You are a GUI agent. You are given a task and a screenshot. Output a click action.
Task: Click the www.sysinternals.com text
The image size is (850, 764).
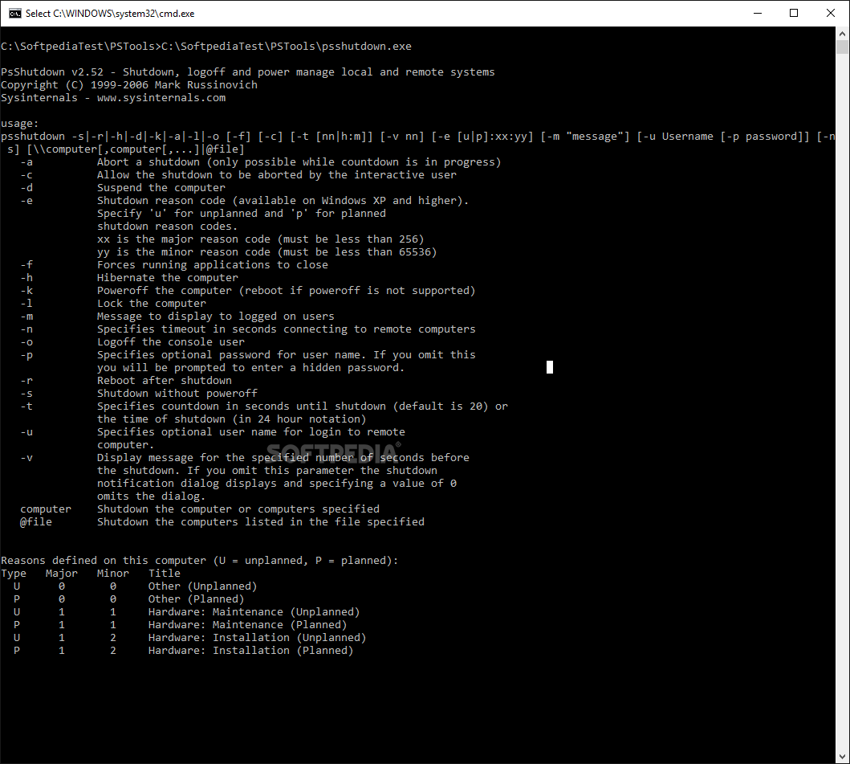(x=161, y=98)
